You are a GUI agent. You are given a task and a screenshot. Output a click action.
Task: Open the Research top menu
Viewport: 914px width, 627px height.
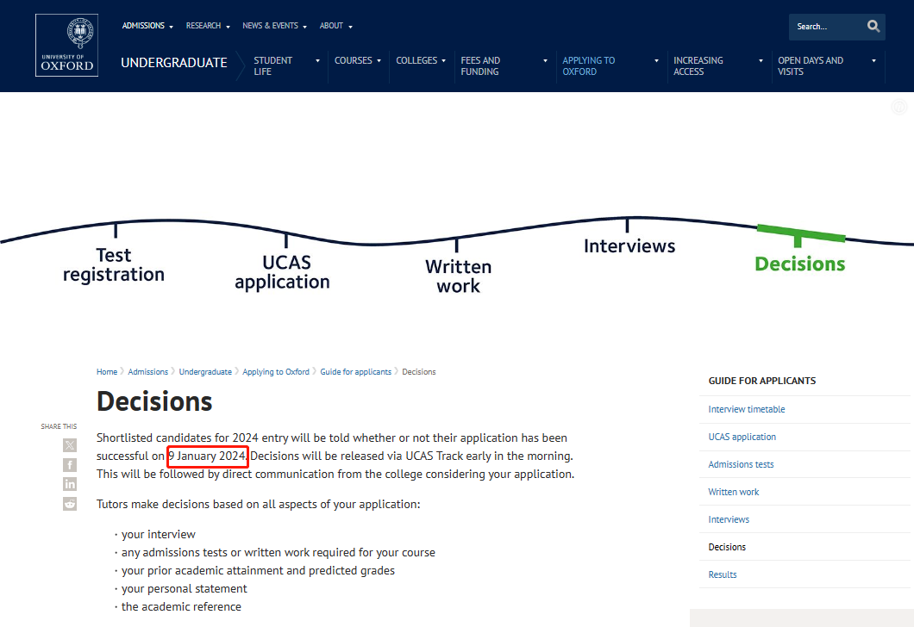click(x=208, y=26)
